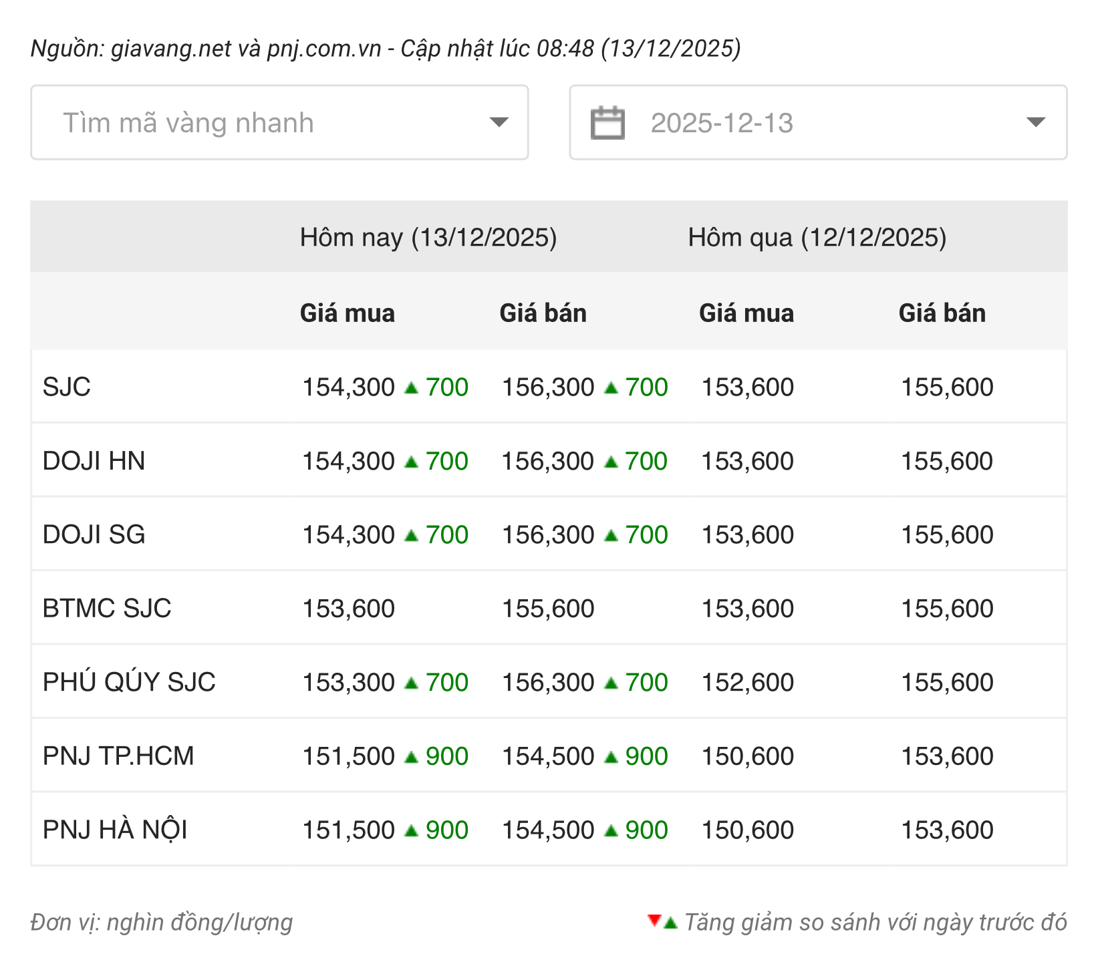
Task: Click the calendar icon in date picker
Action: pos(607,123)
